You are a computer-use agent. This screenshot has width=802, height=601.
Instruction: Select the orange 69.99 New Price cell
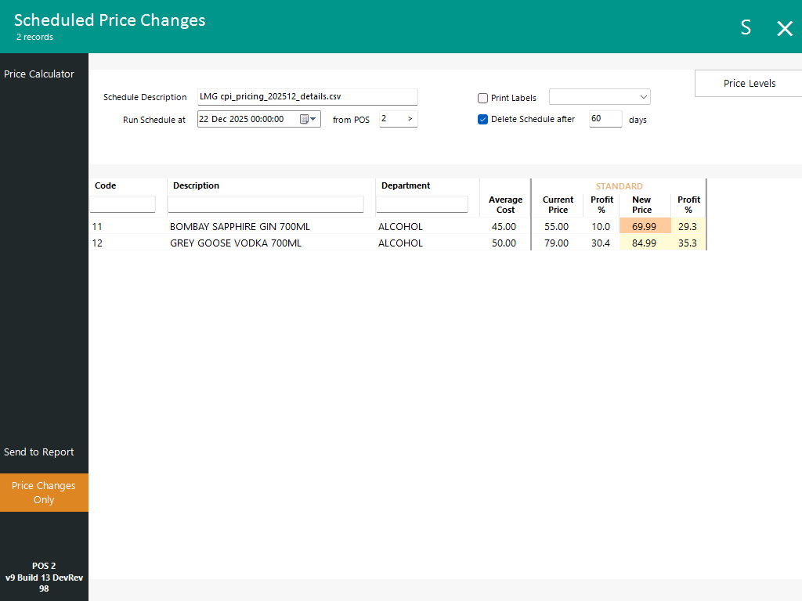coord(645,226)
